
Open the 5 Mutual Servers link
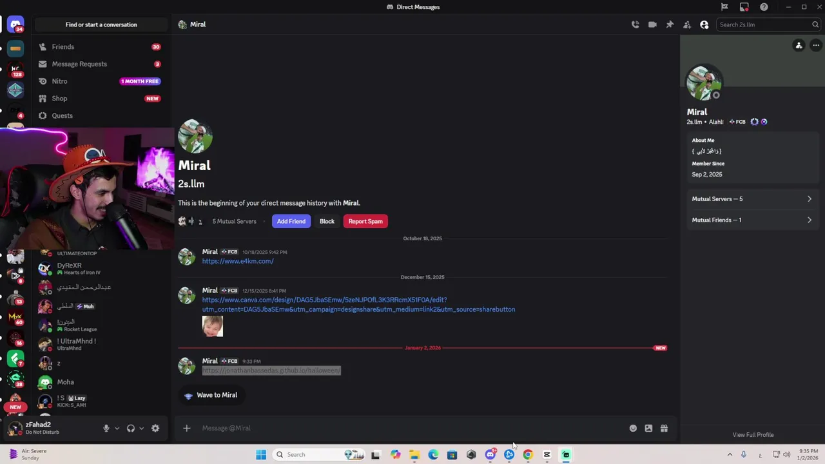[235, 221]
